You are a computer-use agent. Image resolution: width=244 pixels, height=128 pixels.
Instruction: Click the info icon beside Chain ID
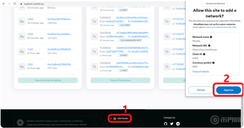204,54
